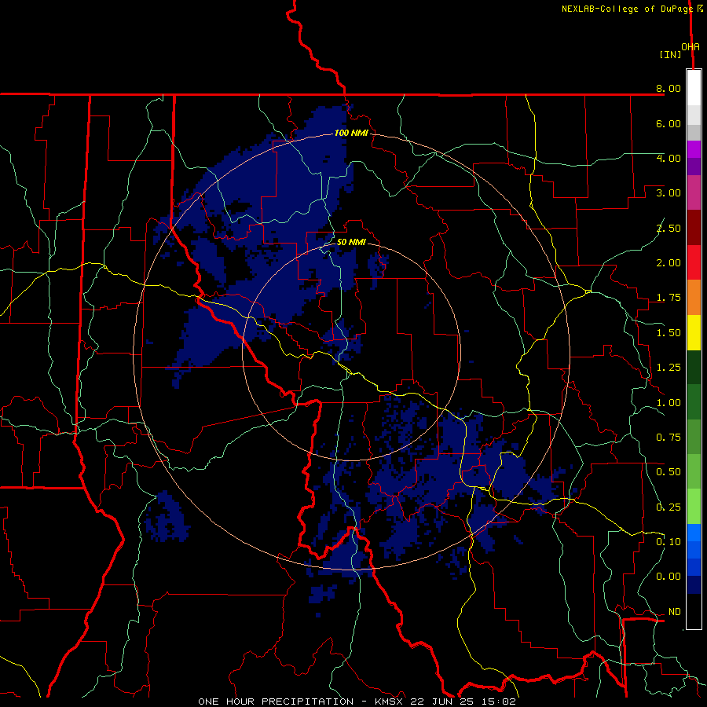Pick the bright red legend swatch
The height and width of the screenshot is (707, 707).
pos(694,263)
